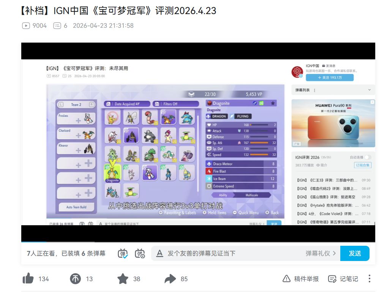The image size is (387, 296).
Task: Click the 记笔记 notes icon
Action: 332,279
